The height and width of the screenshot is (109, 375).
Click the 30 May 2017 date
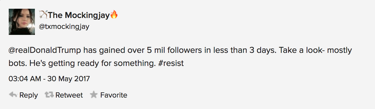[x=68, y=79]
